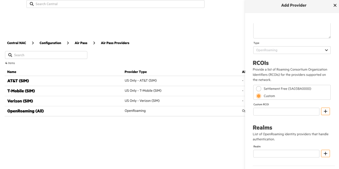Click the magnifier icon in table search

pyautogui.click(x=10, y=55)
